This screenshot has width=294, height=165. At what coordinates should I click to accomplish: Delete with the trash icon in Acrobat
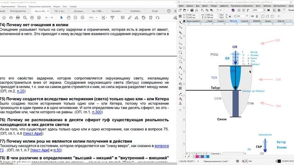click(151, 17)
